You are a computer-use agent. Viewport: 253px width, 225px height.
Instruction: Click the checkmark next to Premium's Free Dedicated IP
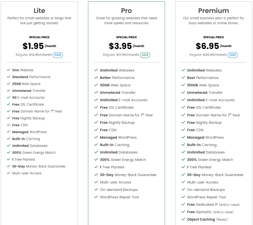point(183,204)
